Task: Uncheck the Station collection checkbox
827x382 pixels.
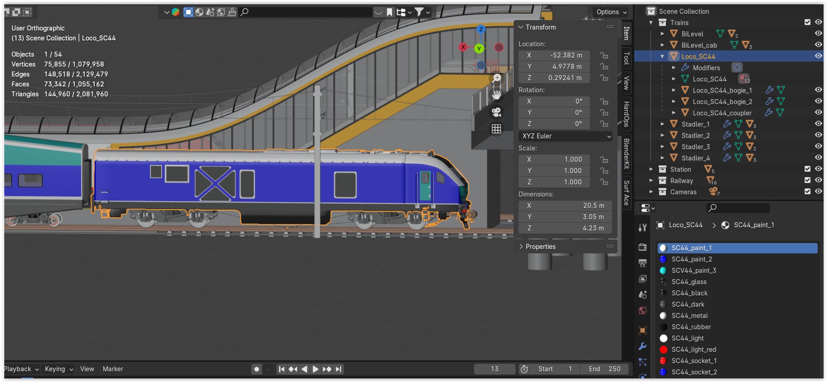Action: (x=808, y=169)
